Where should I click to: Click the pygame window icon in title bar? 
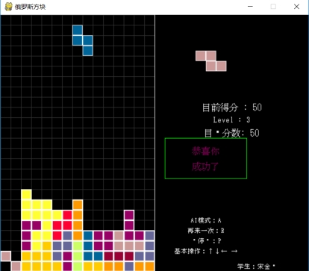[x=8, y=7]
